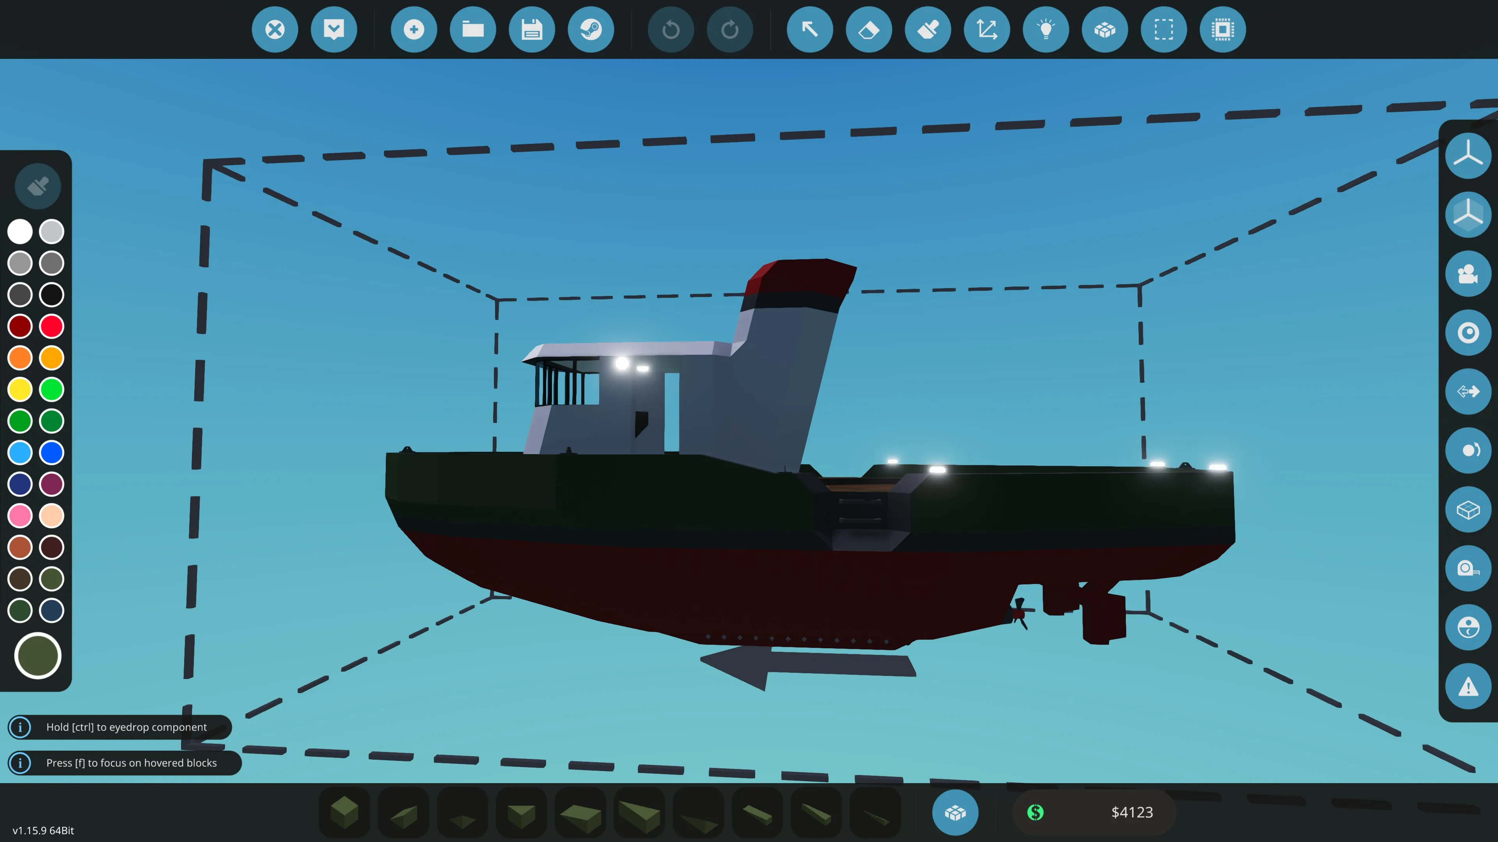Screen dimensions: 1498x842
Task: Select the cube block in hotbar
Action: [344, 812]
